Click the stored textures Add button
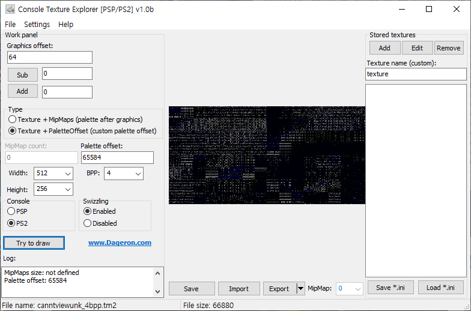Screen dimensions: 471x311 [x=384, y=48]
